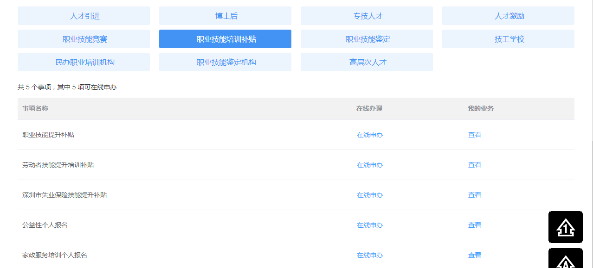Switch to 职业技能鉴定 category

pyautogui.click(x=367, y=39)
